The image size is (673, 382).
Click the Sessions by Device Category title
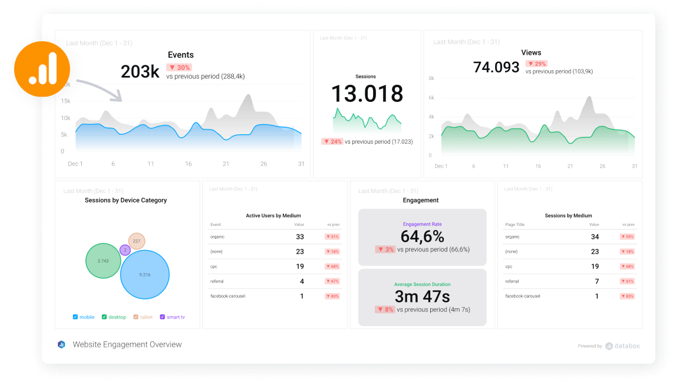point(126,200)
